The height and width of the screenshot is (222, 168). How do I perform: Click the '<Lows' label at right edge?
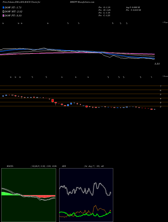165,76
